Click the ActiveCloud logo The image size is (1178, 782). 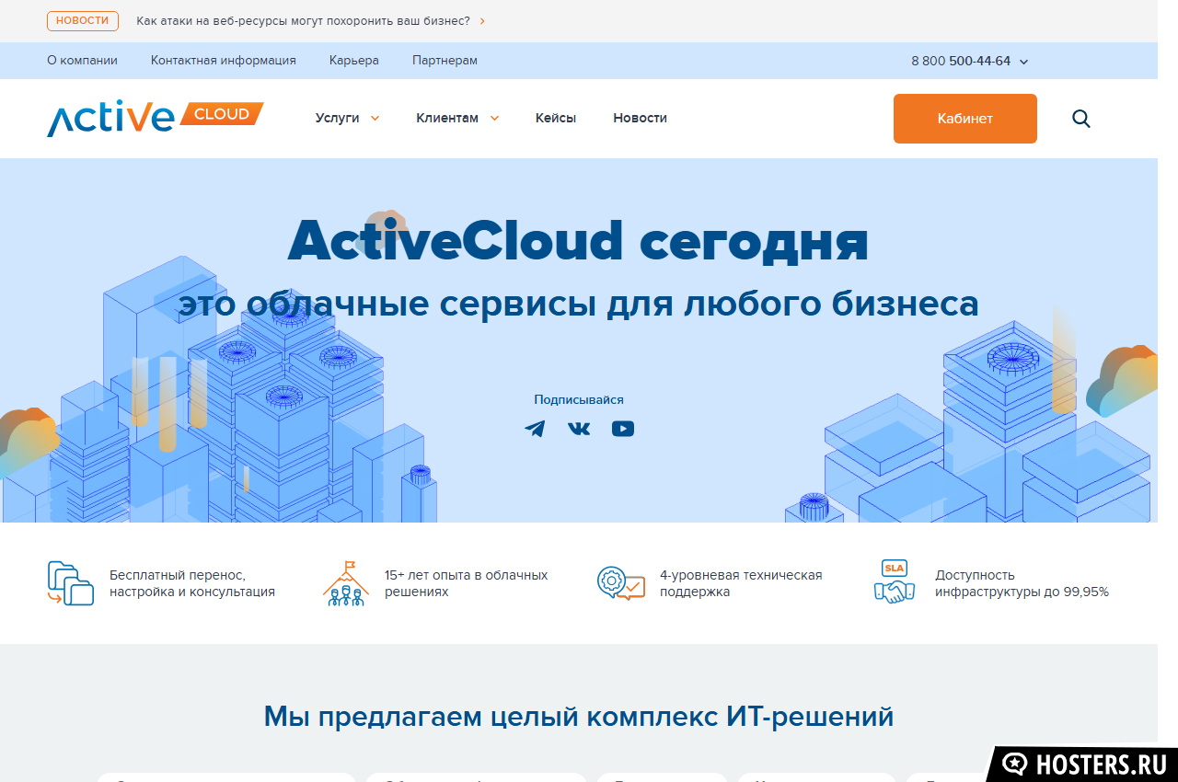155,119
